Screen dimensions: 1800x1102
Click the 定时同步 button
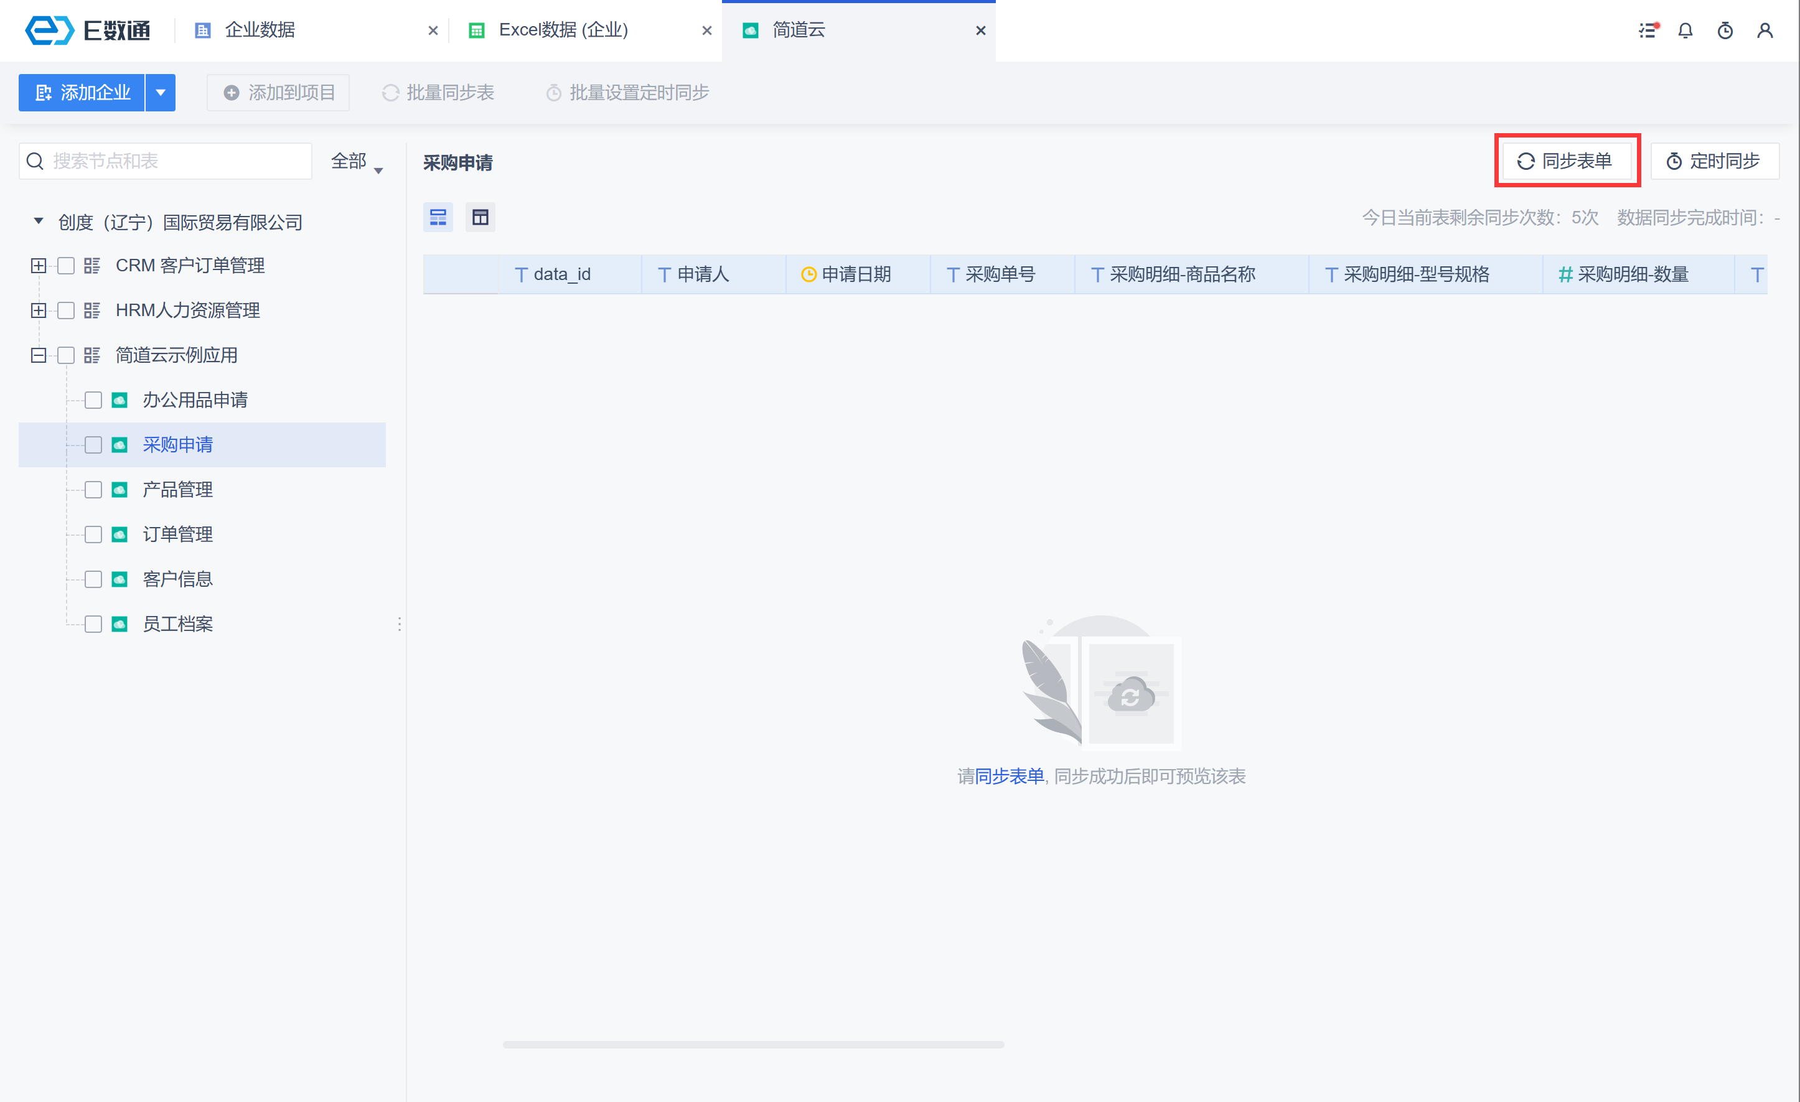[1714, 161]
